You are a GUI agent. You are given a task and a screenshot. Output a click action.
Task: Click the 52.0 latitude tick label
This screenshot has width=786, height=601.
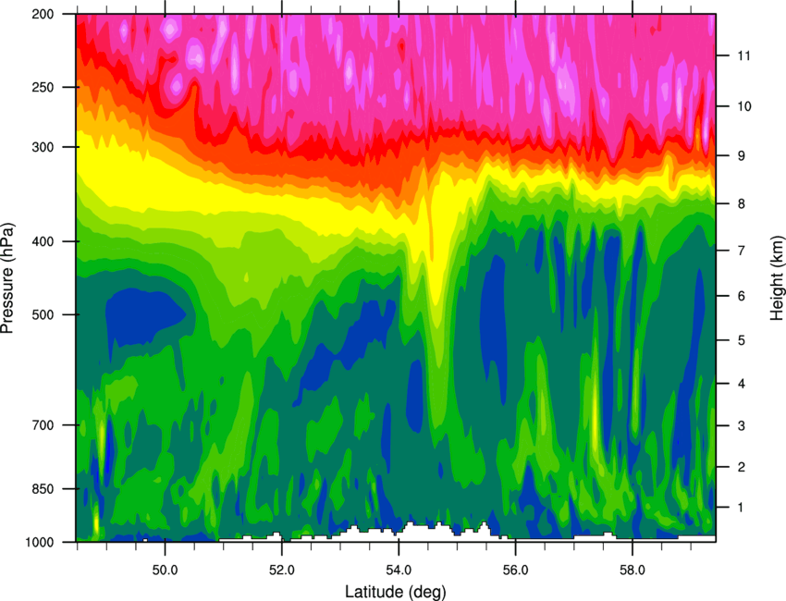(282, 570)
